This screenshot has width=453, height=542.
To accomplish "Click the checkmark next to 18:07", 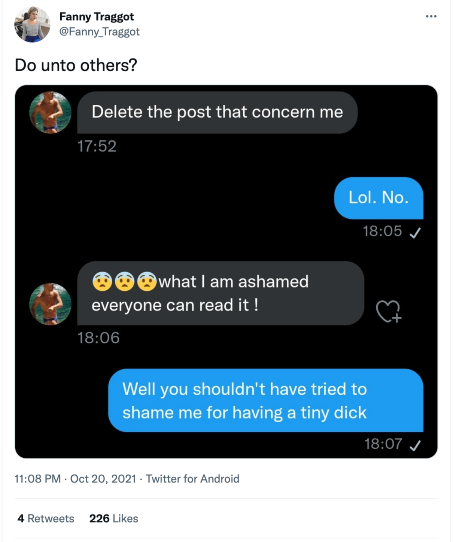I will [x=415, y=445].
